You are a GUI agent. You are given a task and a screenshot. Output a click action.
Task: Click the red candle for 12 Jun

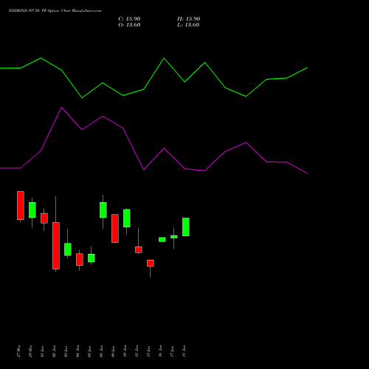(139, 249)
